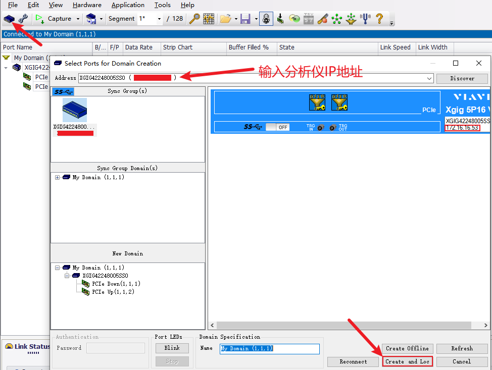Screen dimensions: 492x370
Task: Open the toolbar overflow options arrow
Action: [391, 23]
